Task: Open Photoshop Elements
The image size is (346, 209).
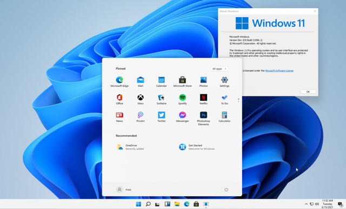Action: [203, 118]
